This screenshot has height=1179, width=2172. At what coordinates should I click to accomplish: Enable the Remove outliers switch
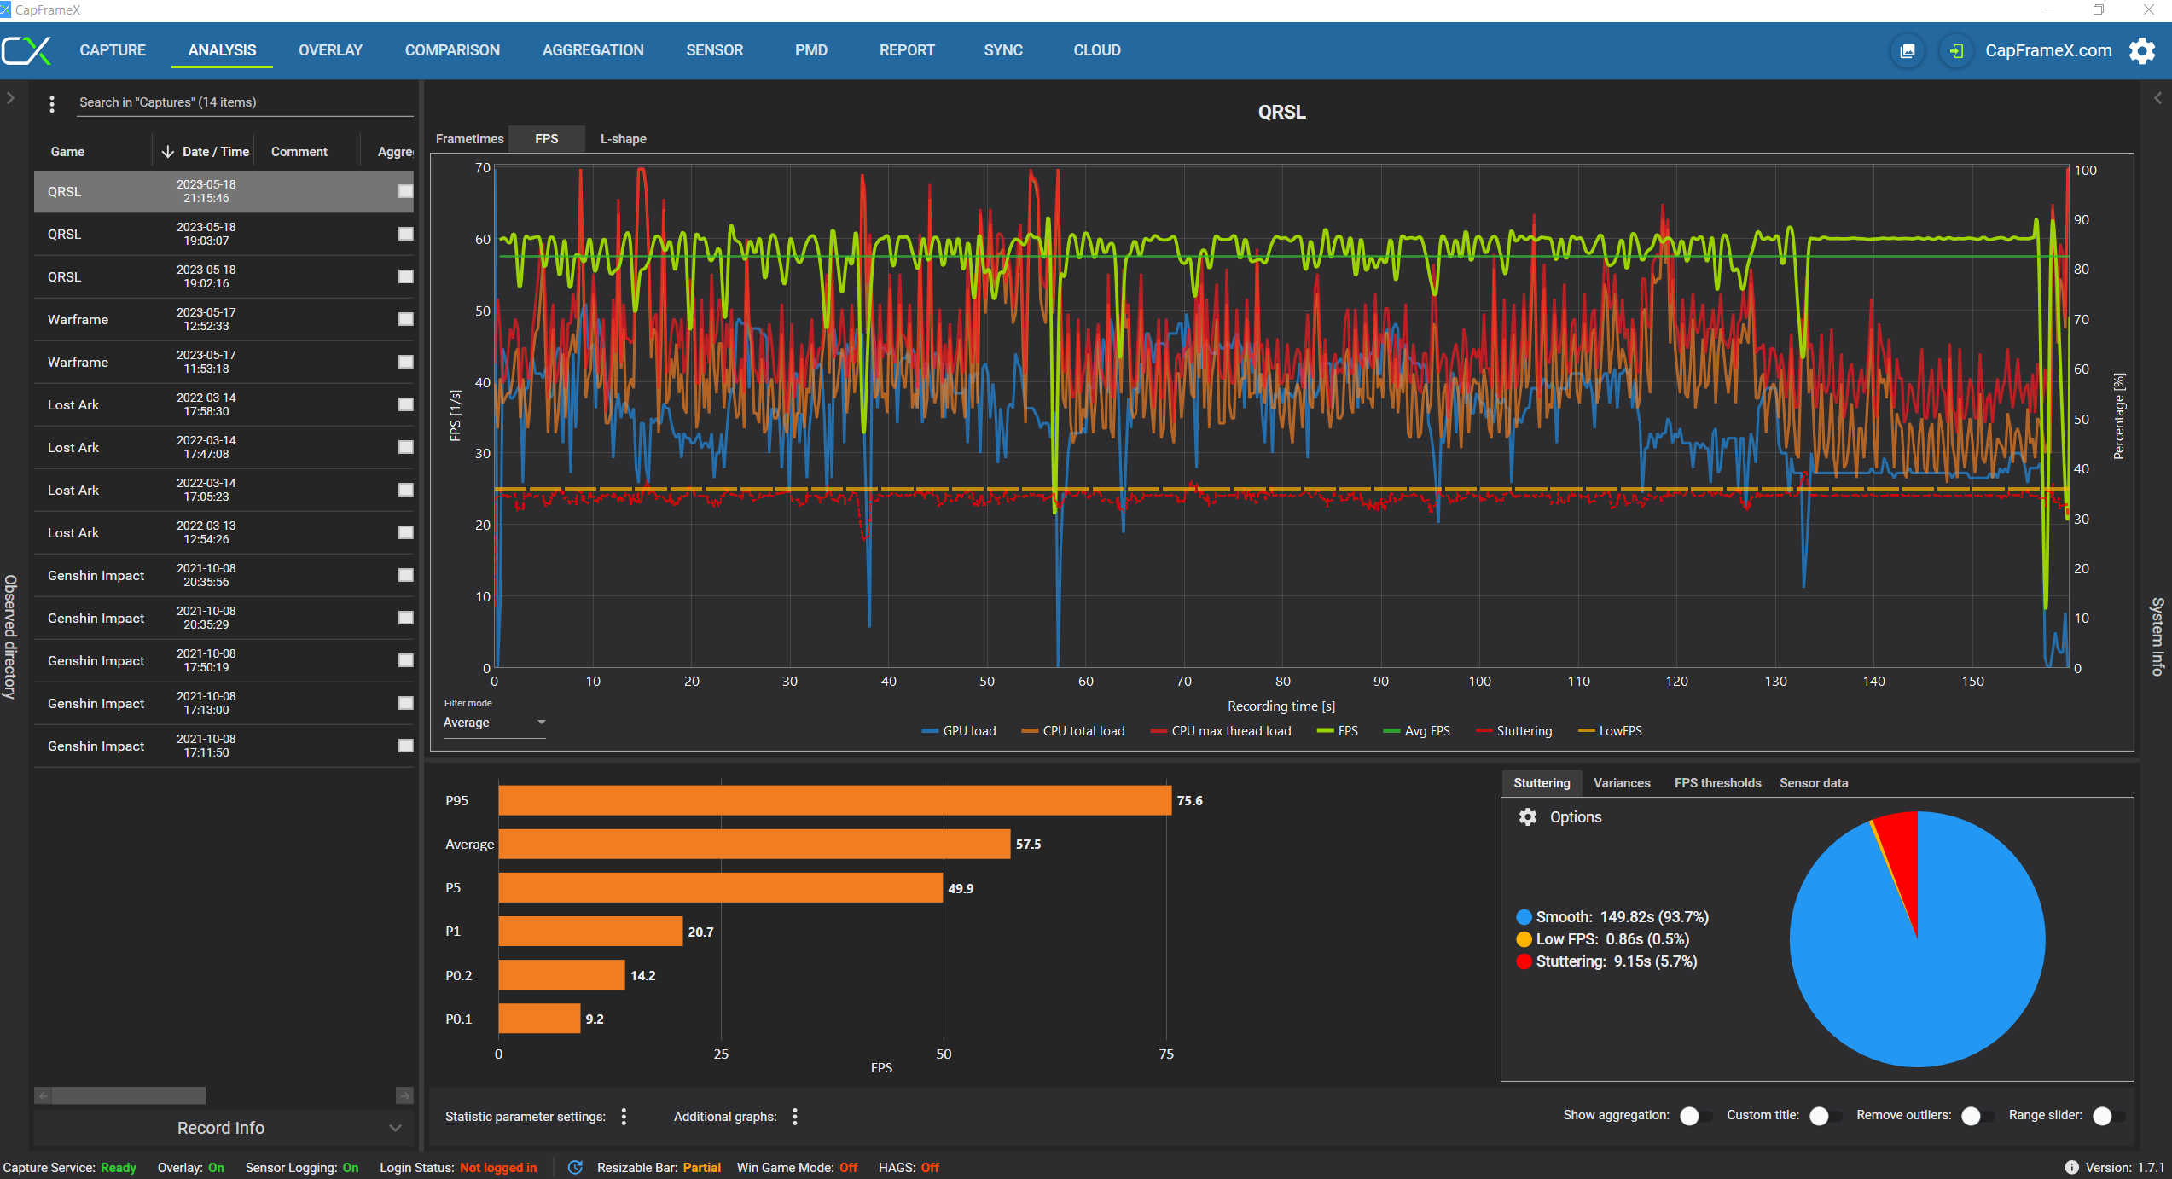click(1976, 1116)
